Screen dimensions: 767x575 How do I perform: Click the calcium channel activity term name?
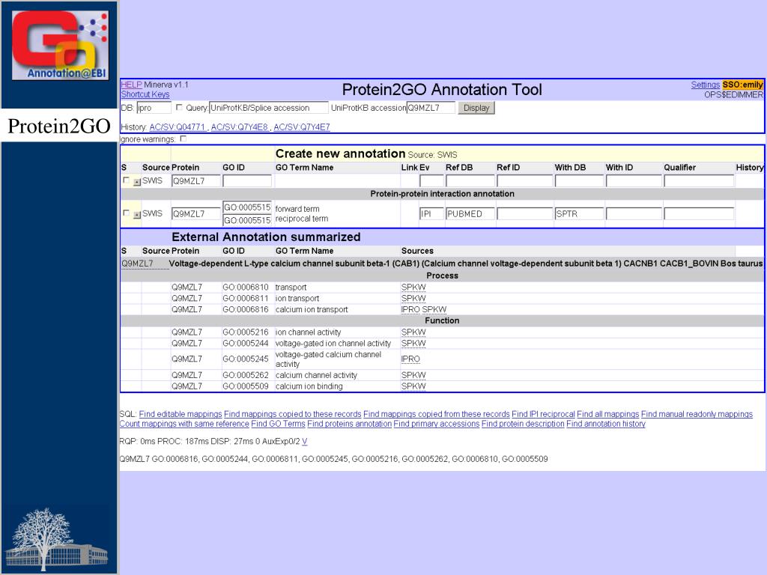316,376
